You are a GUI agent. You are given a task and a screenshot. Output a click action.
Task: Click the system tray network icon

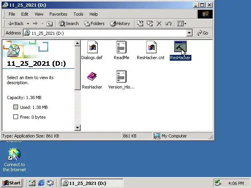pos(218,183)
